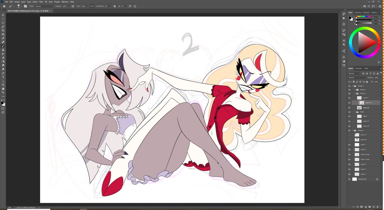This screenshot has width=384, height=210.
Task: Collapse Group 3 folder arrow
Action: point(355,94)
